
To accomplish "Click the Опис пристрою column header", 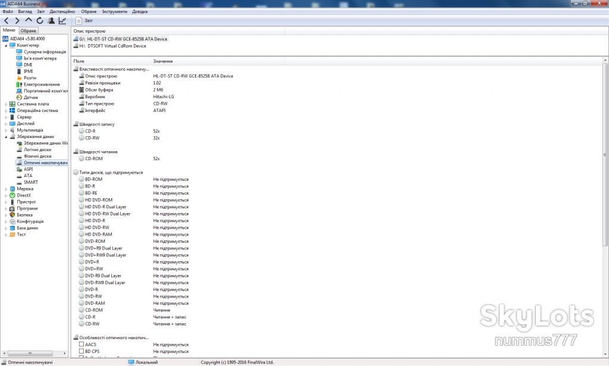I will pyautogui.click(x=178, y=31).
